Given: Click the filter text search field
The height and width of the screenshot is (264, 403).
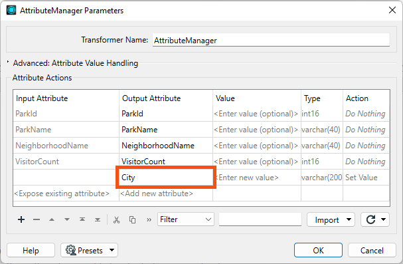Looking at the screenshot, I should (260, 219).
